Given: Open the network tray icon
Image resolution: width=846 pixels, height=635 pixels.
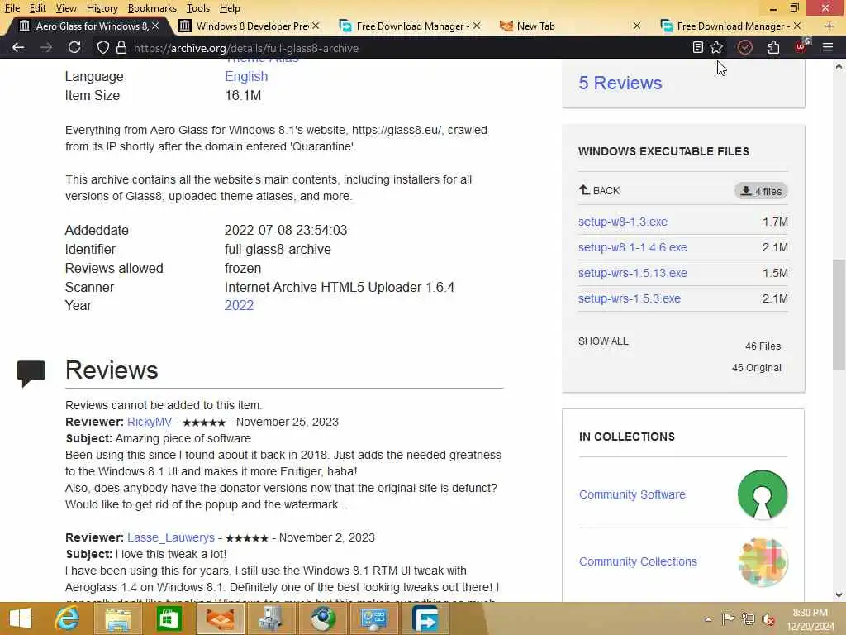Looking at the screenshot, I should pos(749,618).
